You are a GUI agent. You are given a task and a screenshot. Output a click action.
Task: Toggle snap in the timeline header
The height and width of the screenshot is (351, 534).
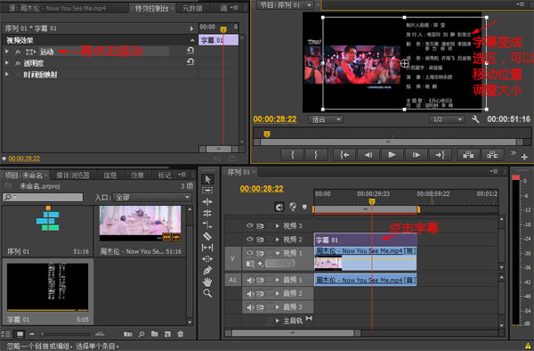click(279, 207)
